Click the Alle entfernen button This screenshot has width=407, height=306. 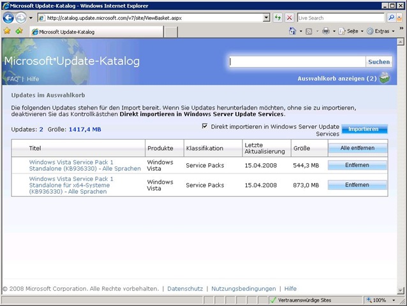tap(357, 148)
